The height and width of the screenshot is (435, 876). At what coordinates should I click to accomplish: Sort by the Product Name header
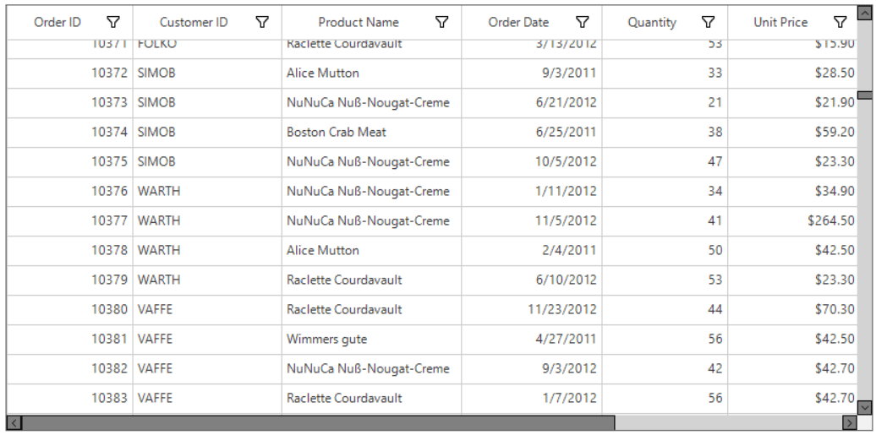tap(359, 22)
